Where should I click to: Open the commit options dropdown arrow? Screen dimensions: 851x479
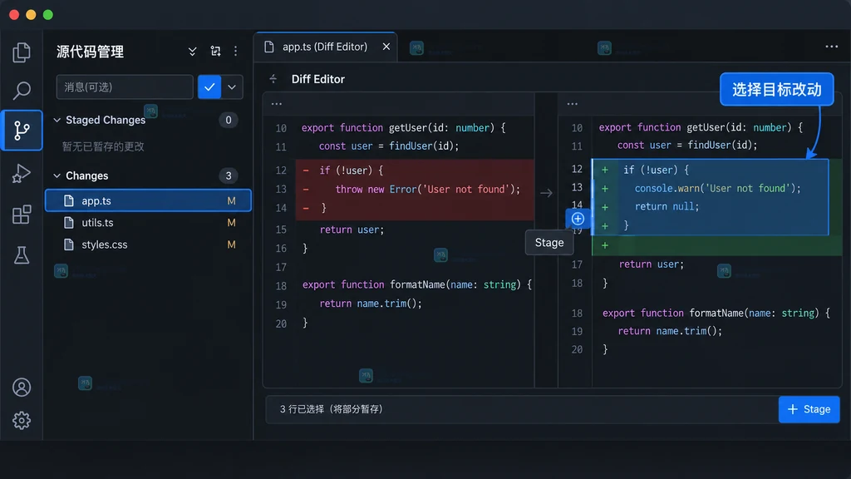coord(232,86)
